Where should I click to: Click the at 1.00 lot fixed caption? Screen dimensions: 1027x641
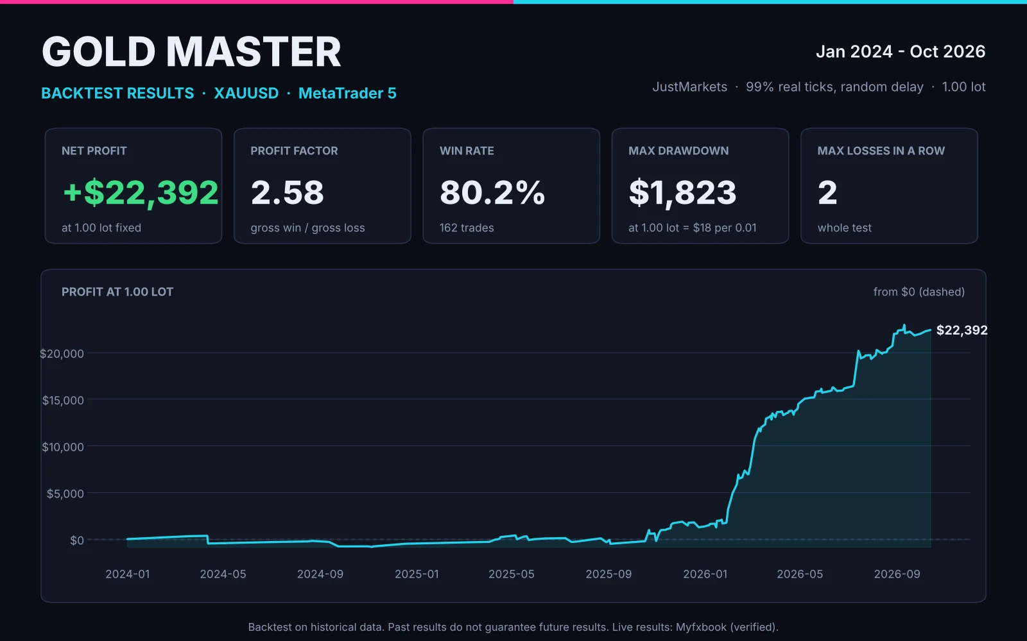[101, 228]
